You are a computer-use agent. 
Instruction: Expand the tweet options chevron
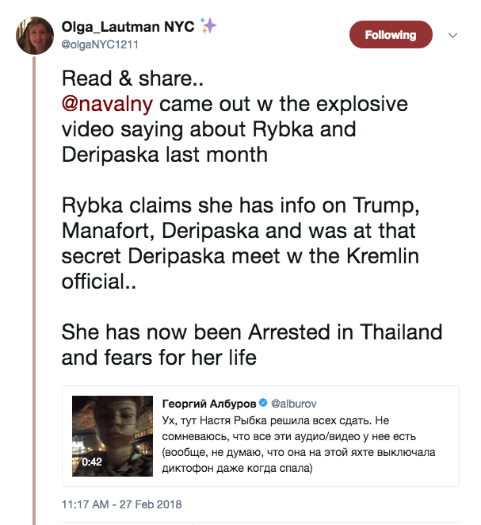[453, 36]
